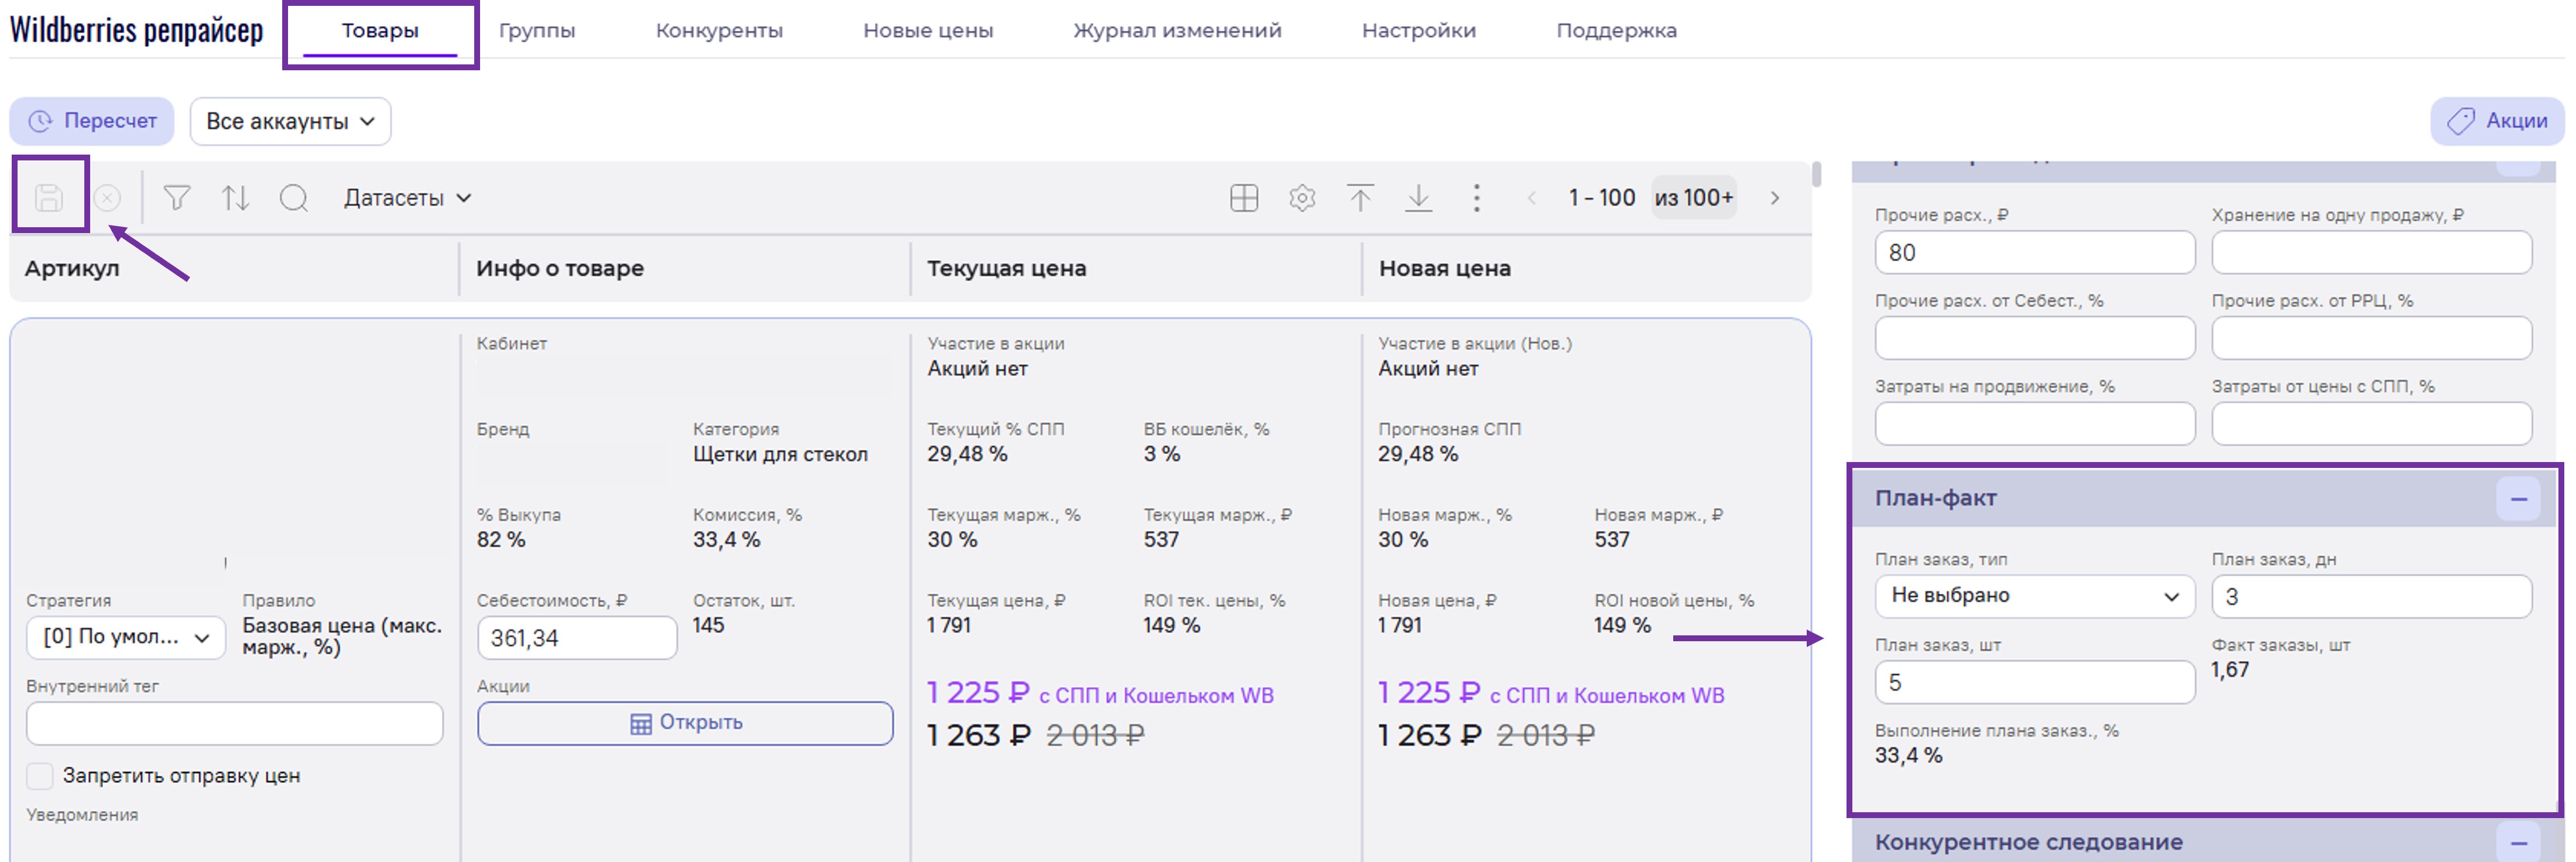Open the filter funnel icon
The width and height of the screenshot is (2576, 862).
point(177,198)
